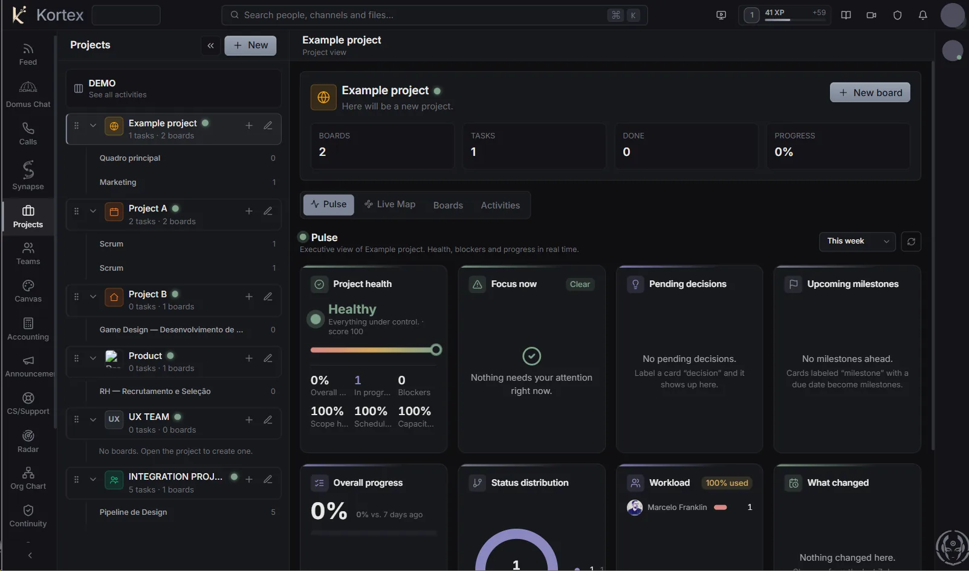Open the Radar section
This screenshot has width=969, height=571.
pyautogui.click(x=28, y=442)
